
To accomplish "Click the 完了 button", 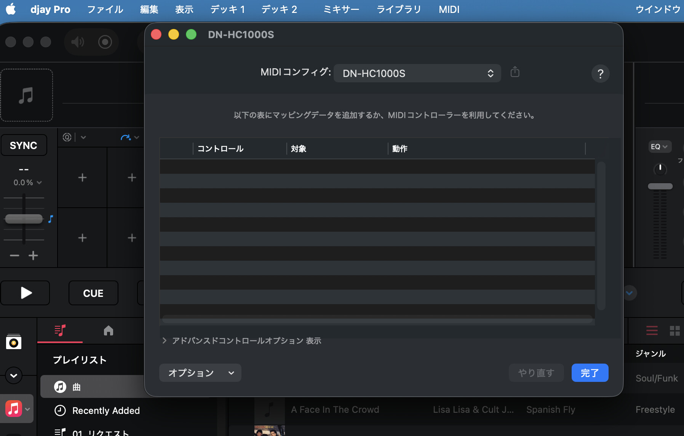I will (x=590, y=373).
